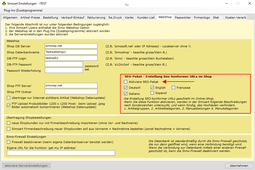Toggle the English language checkbox

[x=152, y=88]
